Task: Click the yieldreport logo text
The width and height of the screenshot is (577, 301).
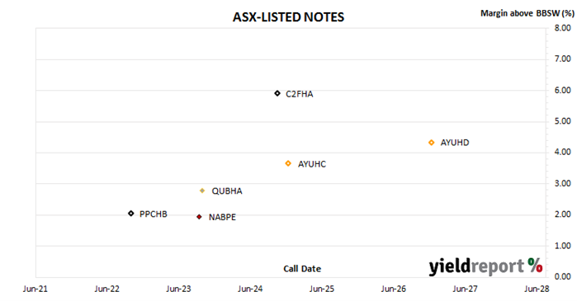Action: click(x=477, y=267)
